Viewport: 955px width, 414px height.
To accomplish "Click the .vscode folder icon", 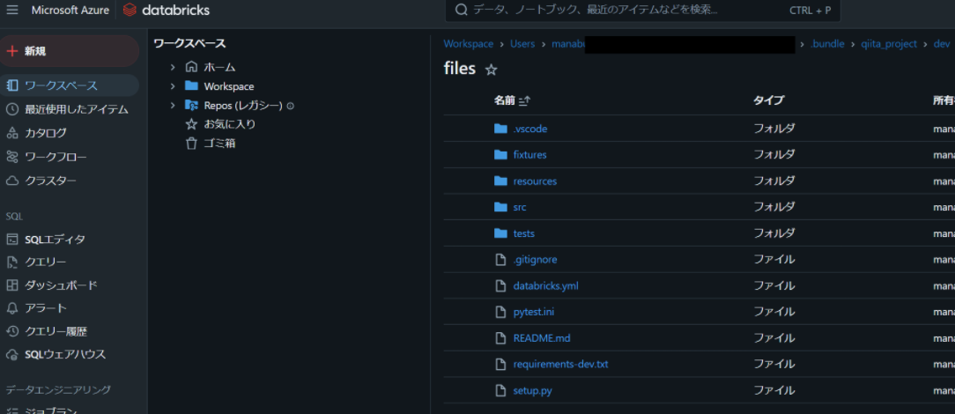I will pyautogui.click(x=500, y=129).
